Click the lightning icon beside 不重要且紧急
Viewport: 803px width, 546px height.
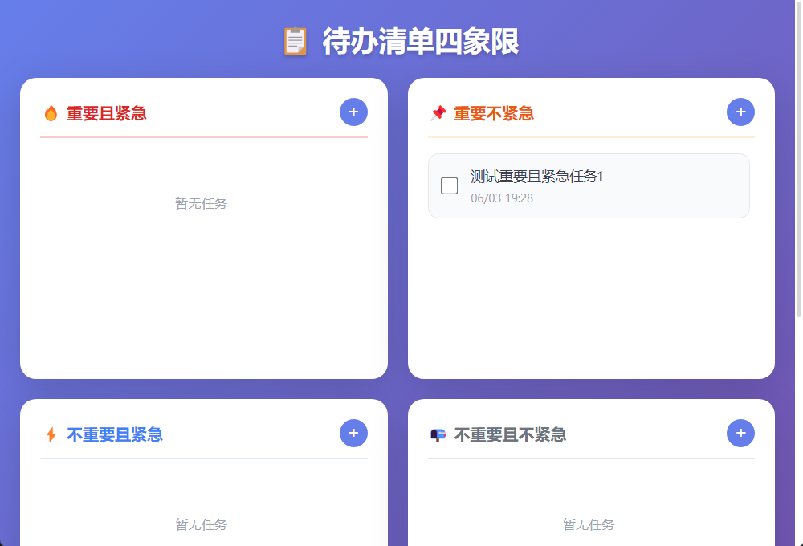tap(51, 434)
